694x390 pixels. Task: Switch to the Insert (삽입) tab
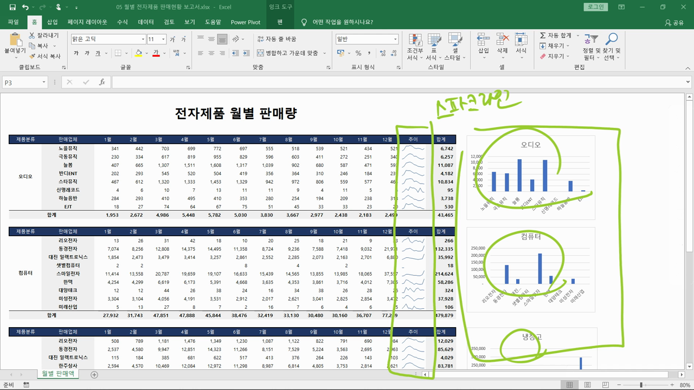click(x=52, y=22)
